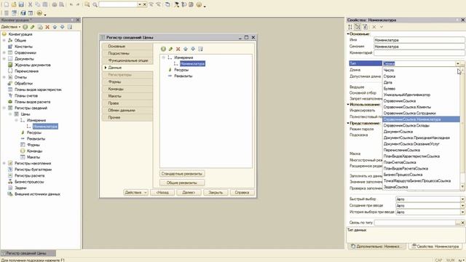Click the type dropdown list scrollbar down arrow
This screenshot has height=262, width=466.
click(462, 186)
